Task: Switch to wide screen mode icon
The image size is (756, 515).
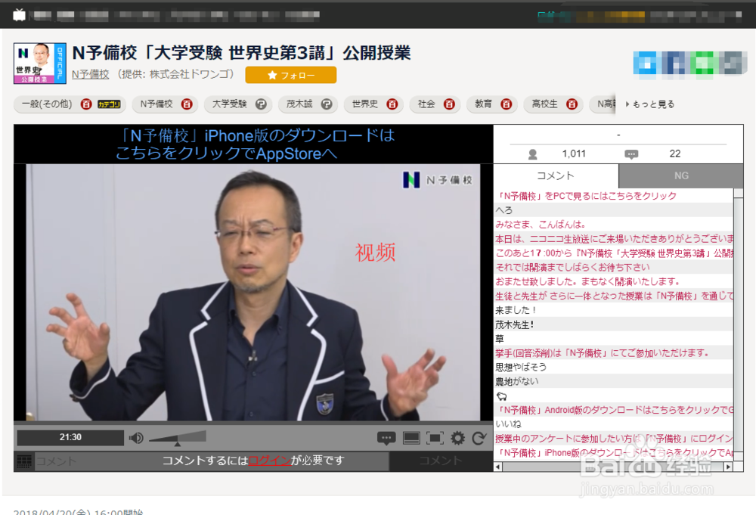Action: coord(411,439)
